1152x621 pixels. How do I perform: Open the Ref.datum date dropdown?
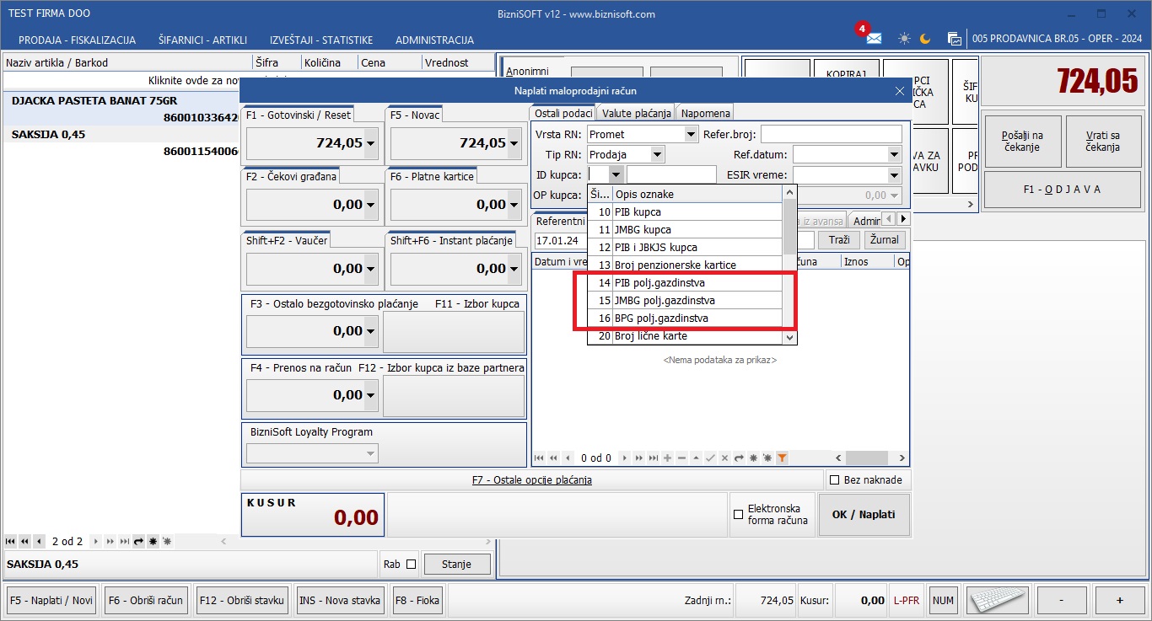[x=894, y=154]
